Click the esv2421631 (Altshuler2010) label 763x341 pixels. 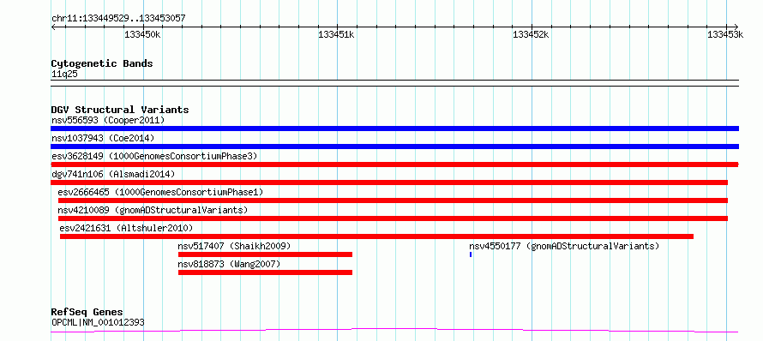[126, 228]
